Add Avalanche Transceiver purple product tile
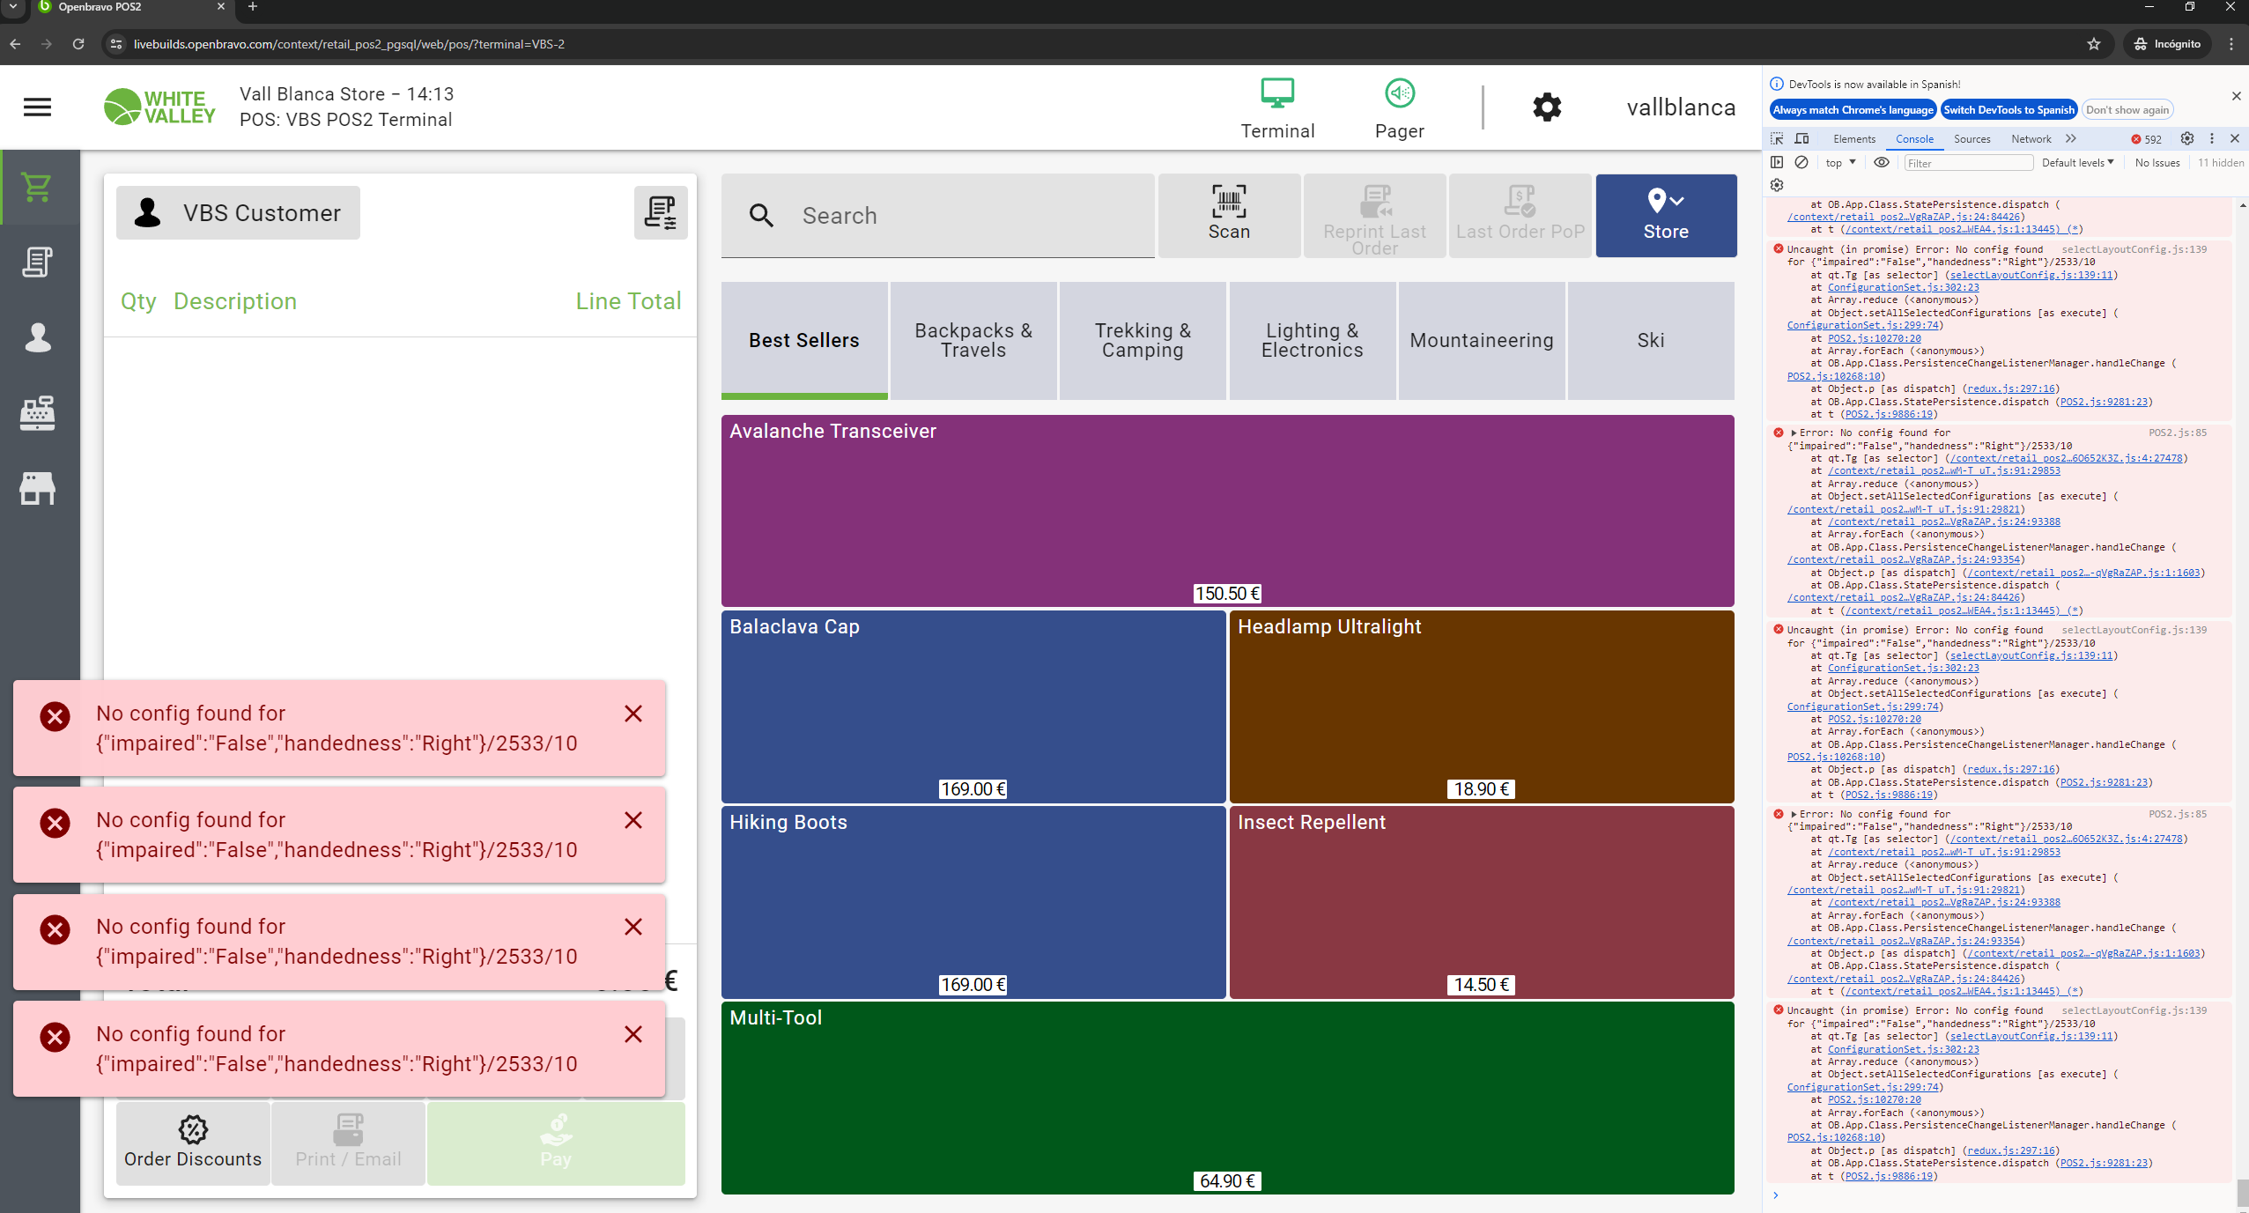This screenshot has width=2249, height=1213. [1226, 510]
